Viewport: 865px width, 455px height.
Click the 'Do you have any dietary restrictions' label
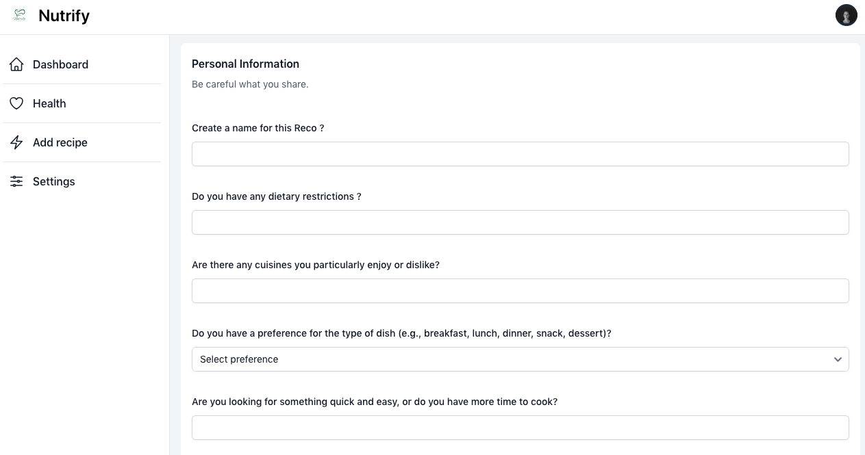pos(276,196)
